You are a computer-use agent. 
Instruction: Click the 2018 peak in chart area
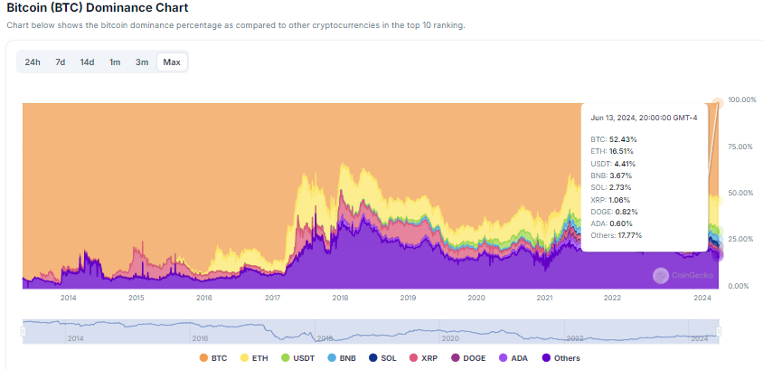point(342,166)
